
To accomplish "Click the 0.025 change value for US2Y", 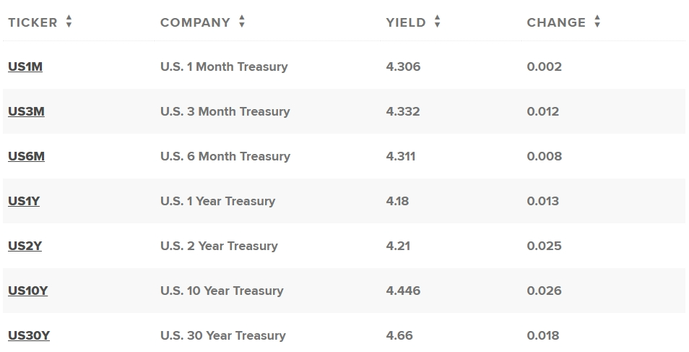I will [544, 246].
